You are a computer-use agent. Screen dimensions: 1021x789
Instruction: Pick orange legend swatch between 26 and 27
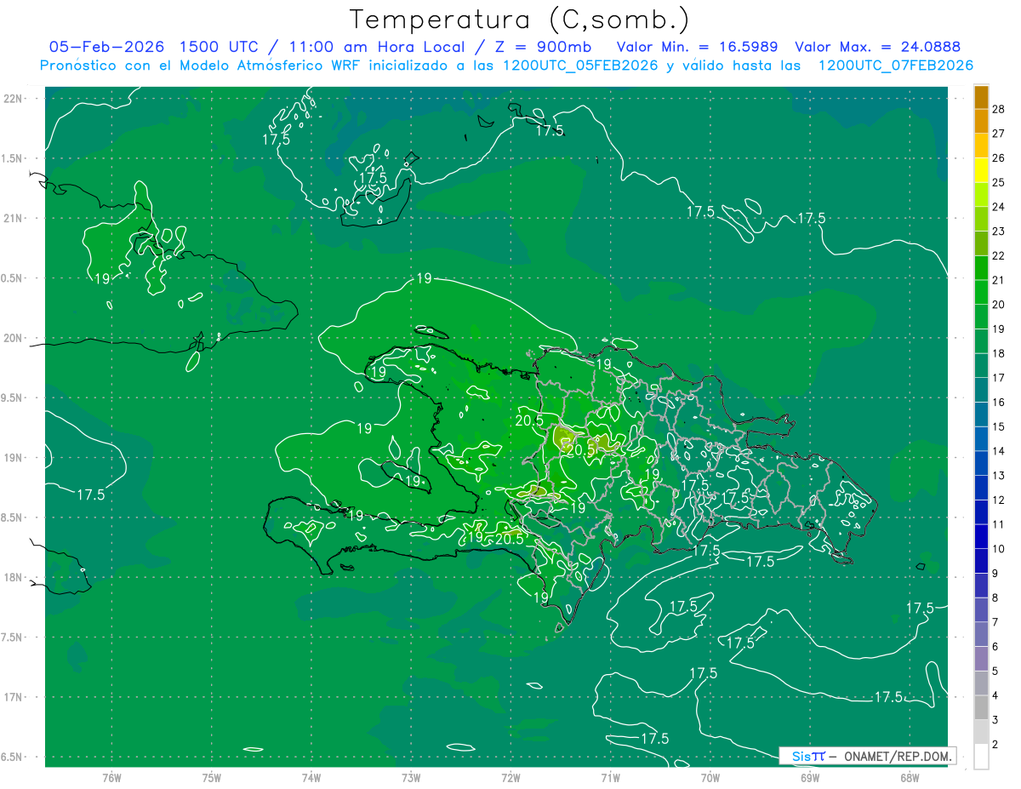[981, 146]
